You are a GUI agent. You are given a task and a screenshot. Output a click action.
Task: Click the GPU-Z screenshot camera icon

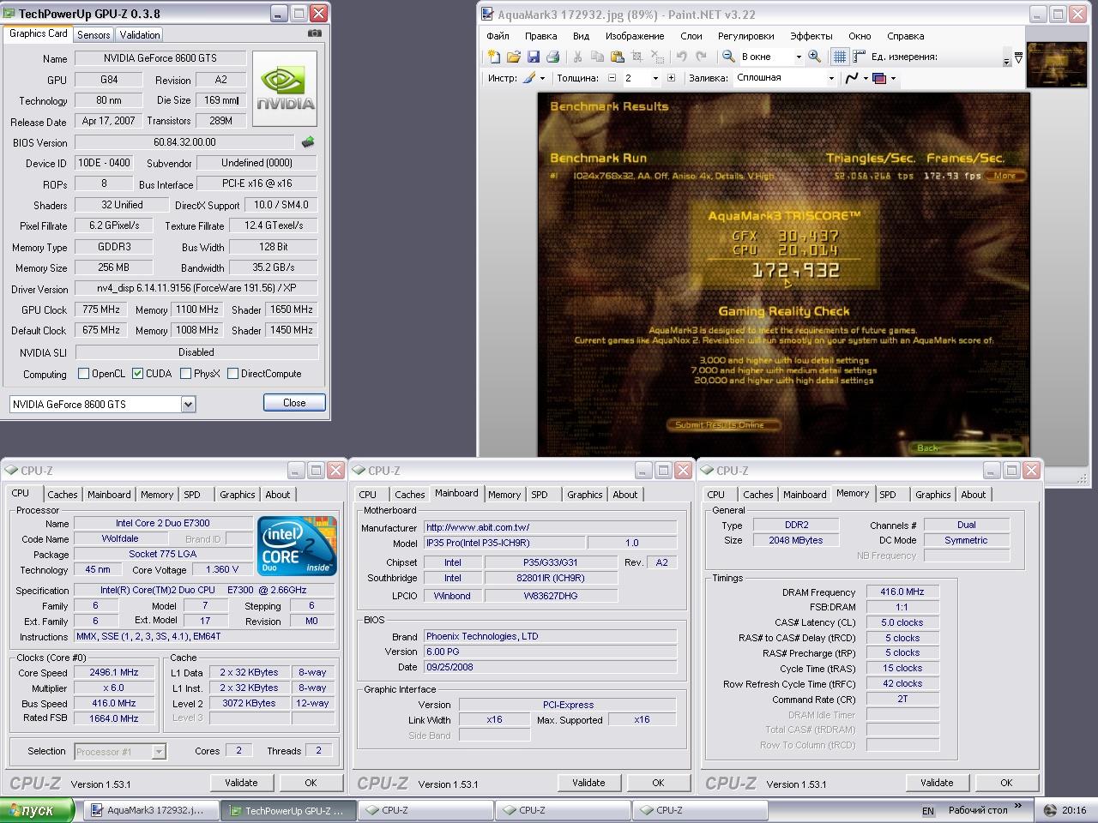point(315,33)
